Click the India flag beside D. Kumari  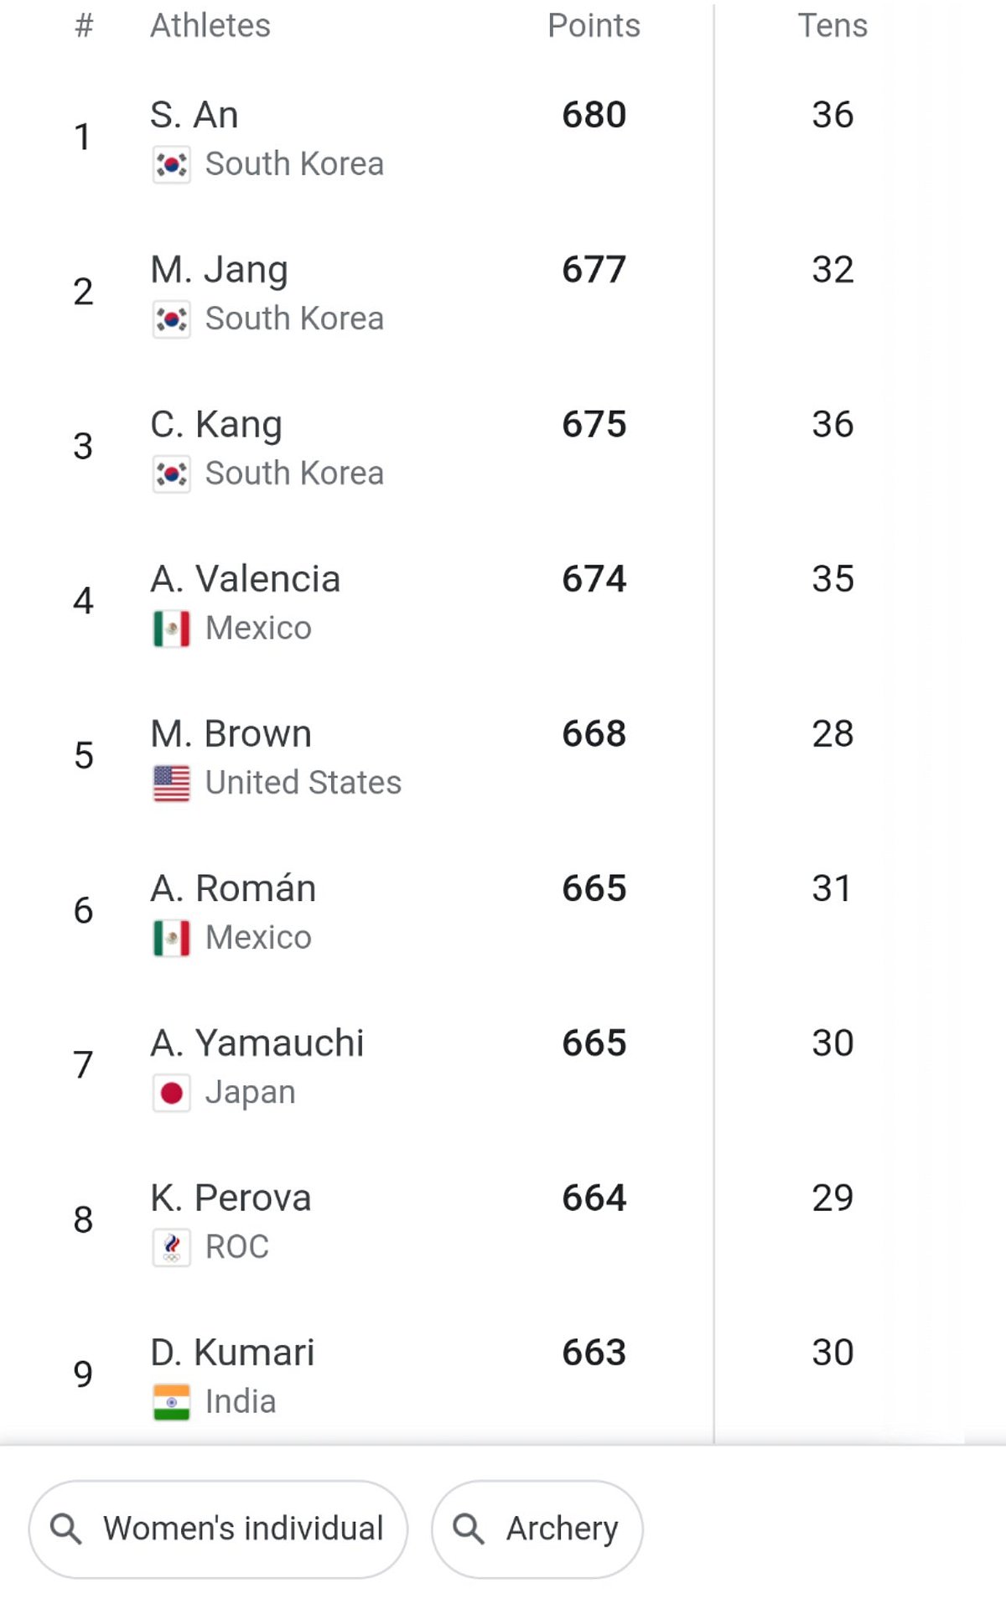(170, 1400)
